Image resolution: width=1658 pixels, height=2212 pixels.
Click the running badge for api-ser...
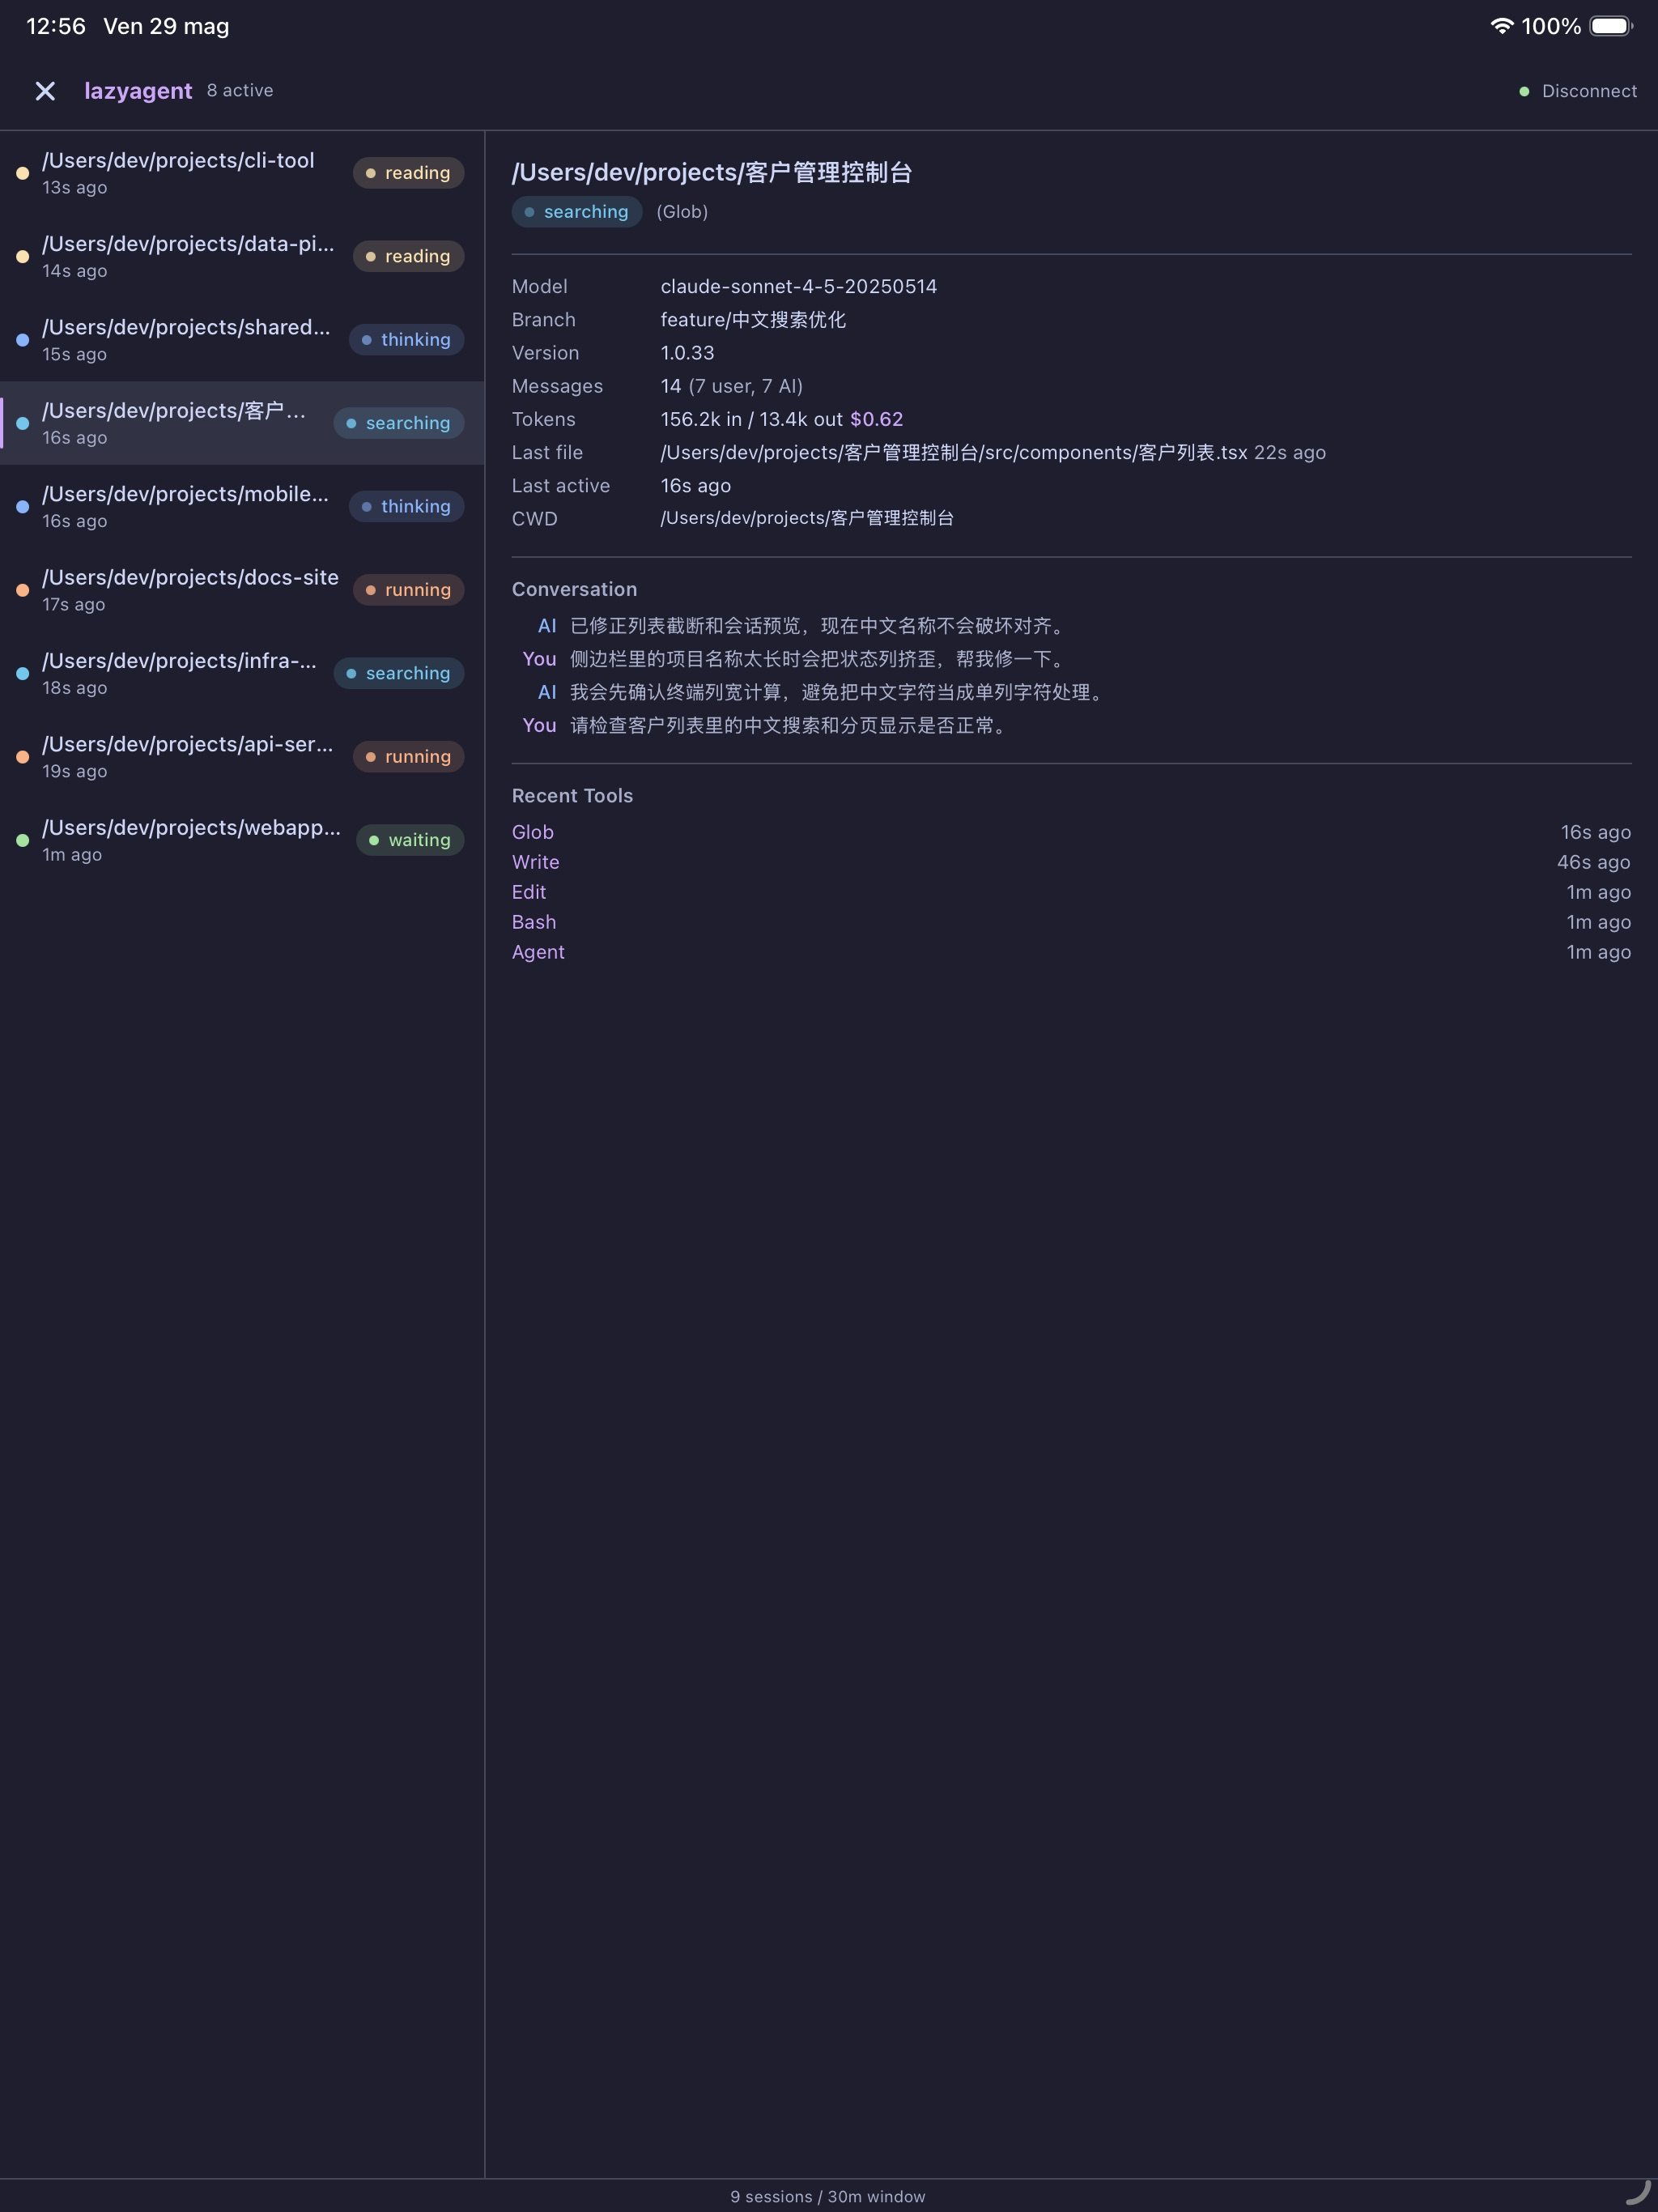[x=408, y=757]
